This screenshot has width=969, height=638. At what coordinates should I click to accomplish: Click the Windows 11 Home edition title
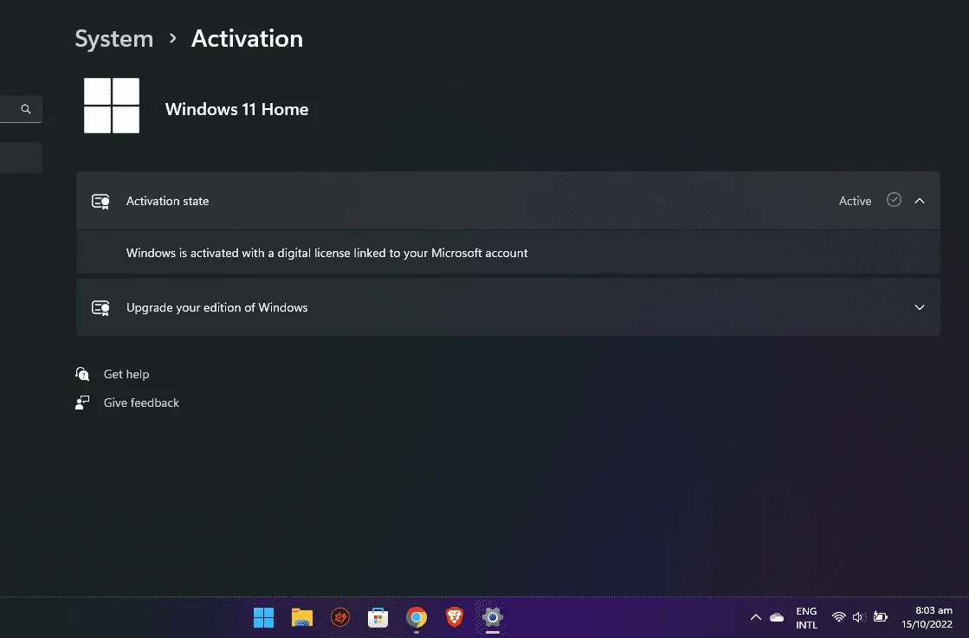pyautogui.click(x=236, y=109)
